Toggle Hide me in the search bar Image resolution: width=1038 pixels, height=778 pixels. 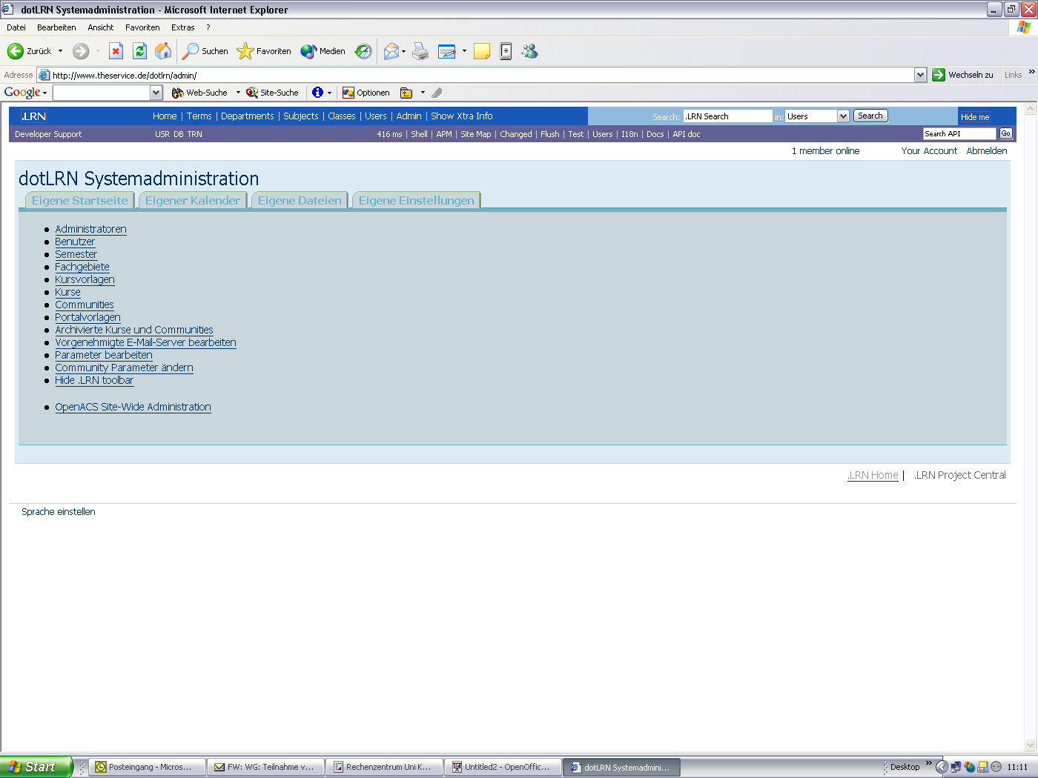[974, 117]
